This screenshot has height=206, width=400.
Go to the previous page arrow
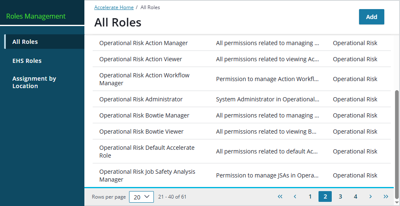tap(295, 196)
